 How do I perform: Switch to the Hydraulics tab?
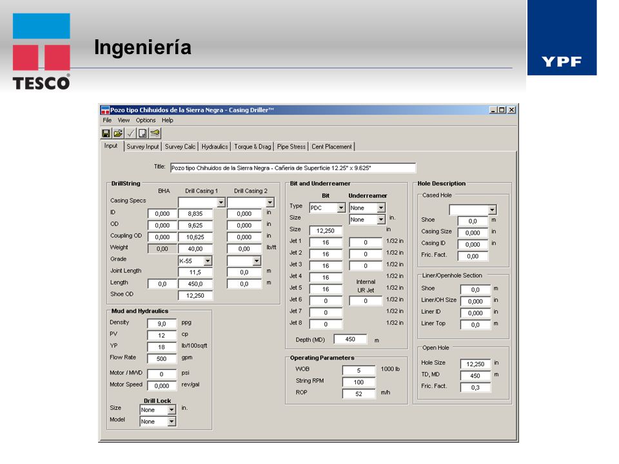(x=214, y=147)
